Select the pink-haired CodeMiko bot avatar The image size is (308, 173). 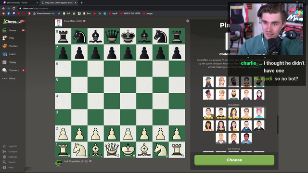click(259, 113)
